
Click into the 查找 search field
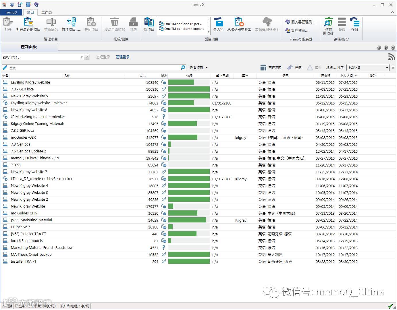click(93, 68)
